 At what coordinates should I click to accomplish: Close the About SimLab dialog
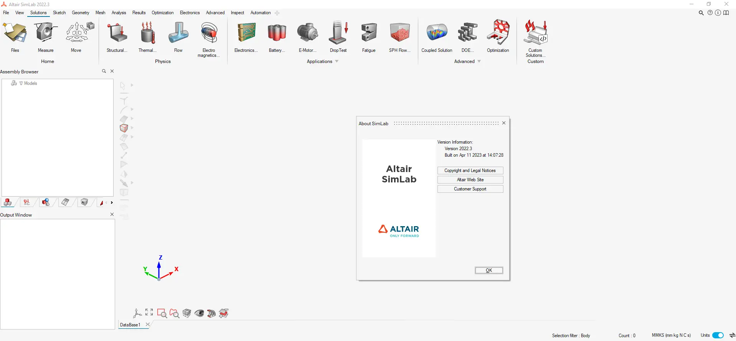point(504,123)
